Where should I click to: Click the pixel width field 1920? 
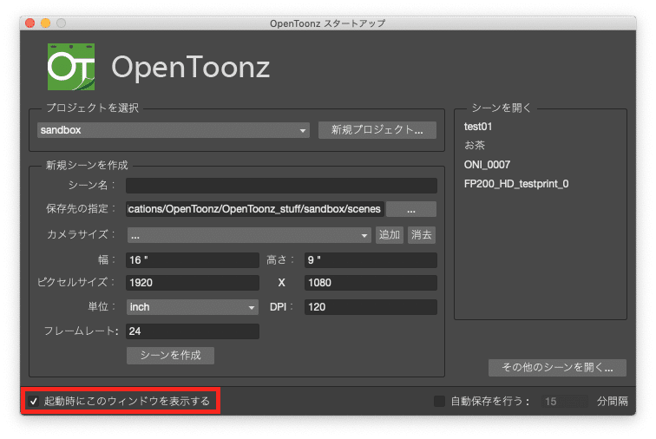point(193,283)
